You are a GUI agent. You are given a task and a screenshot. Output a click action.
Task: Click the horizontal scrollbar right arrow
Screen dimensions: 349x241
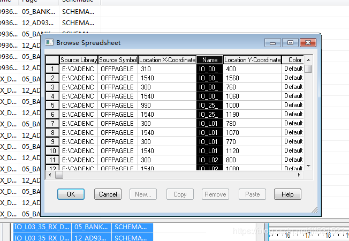tap(299, 175)
